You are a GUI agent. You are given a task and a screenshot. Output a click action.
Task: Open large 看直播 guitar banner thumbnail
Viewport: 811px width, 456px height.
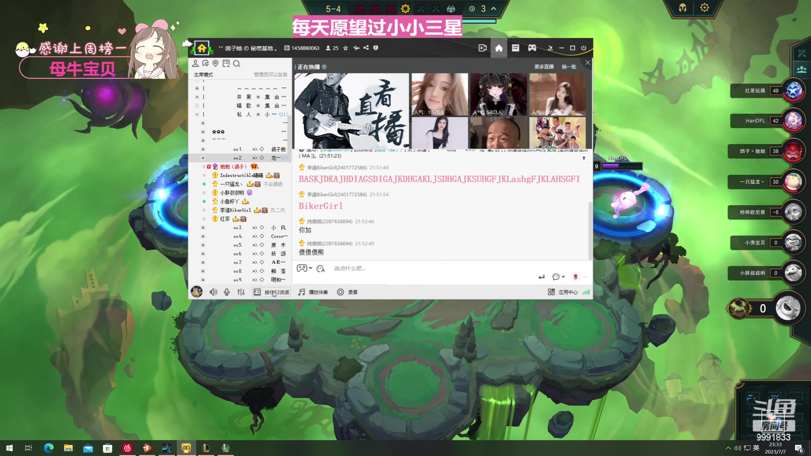click(352, 111)
